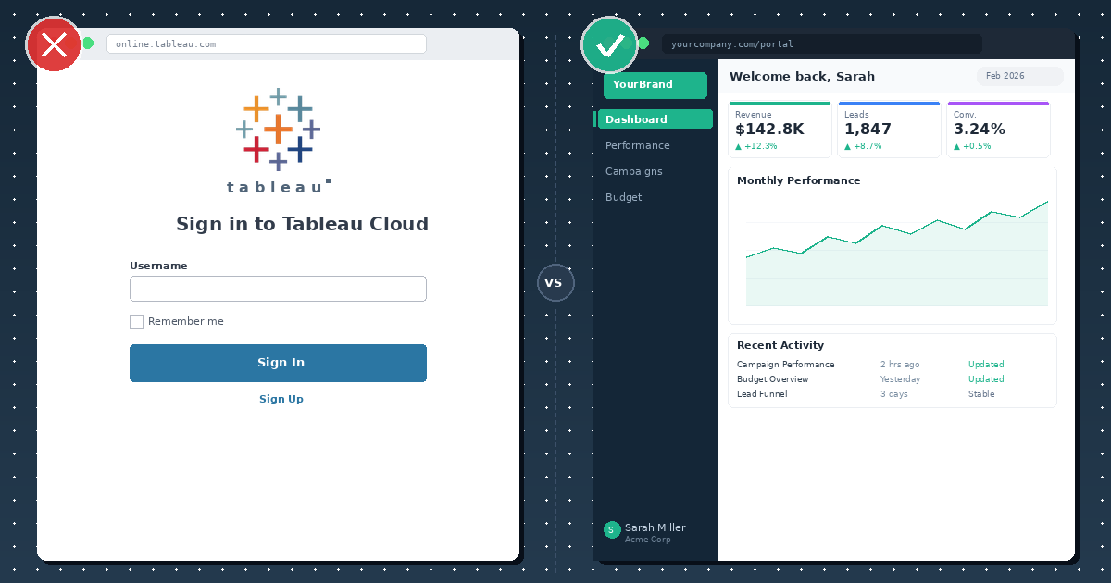Check the Remember me checkbox
The width and height of the screenshot is (1111, 583).
pos(136,321)
